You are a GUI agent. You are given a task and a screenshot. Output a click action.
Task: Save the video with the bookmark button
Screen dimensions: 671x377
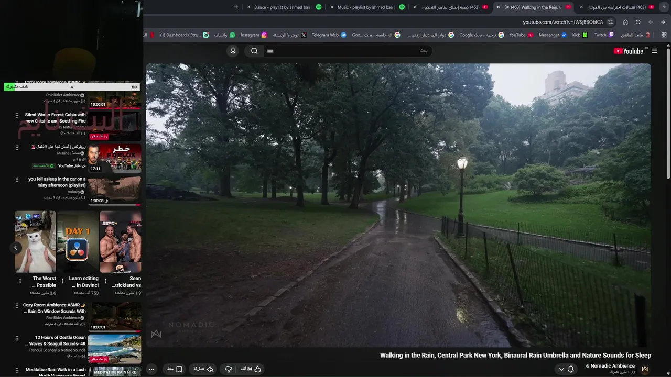tap(175, 369)
